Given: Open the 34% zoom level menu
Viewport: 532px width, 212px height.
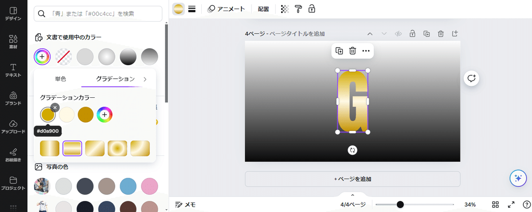Looking at the screenshot, I should [470, 204].
